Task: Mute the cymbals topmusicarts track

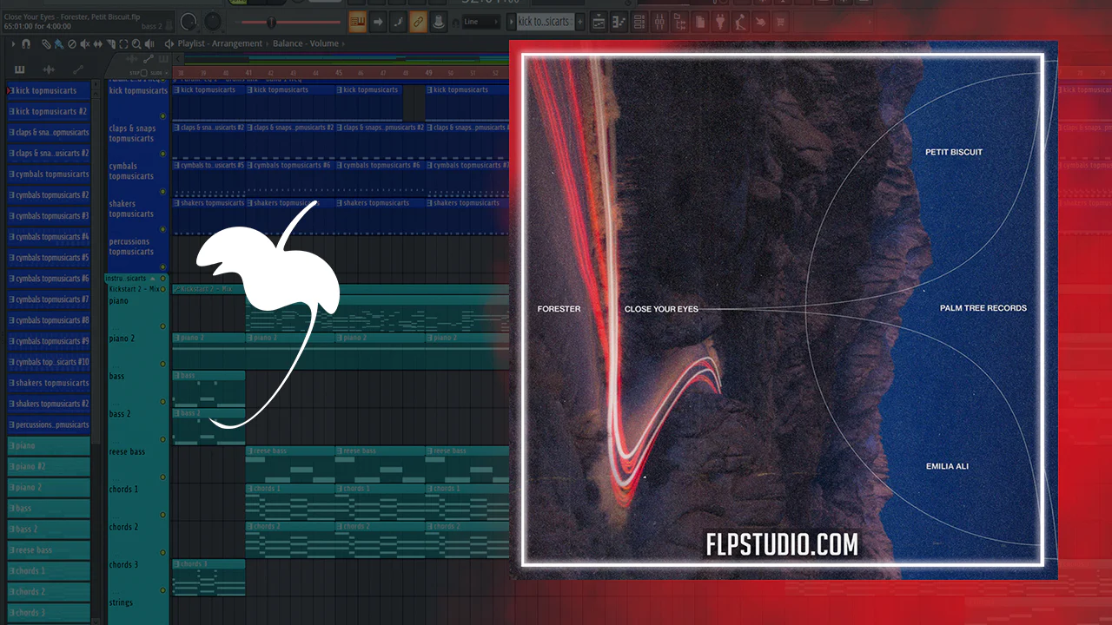Action: point(162,191)
